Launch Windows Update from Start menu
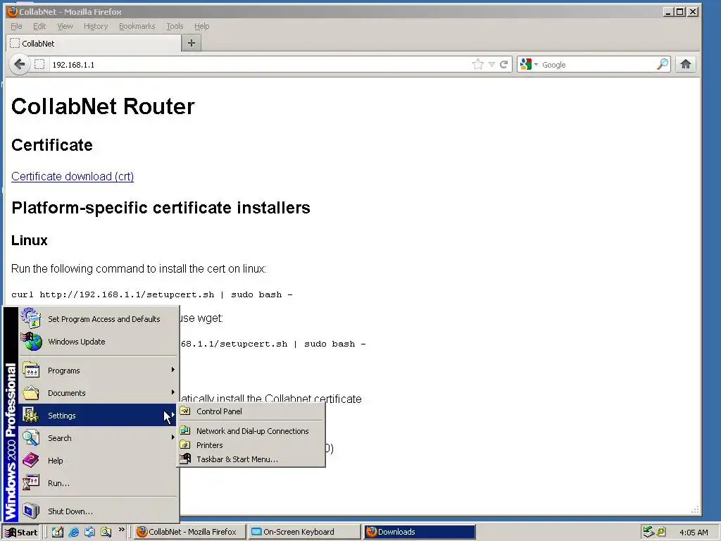Viewport: 721px width, 541px height. [x=98, y=342]
